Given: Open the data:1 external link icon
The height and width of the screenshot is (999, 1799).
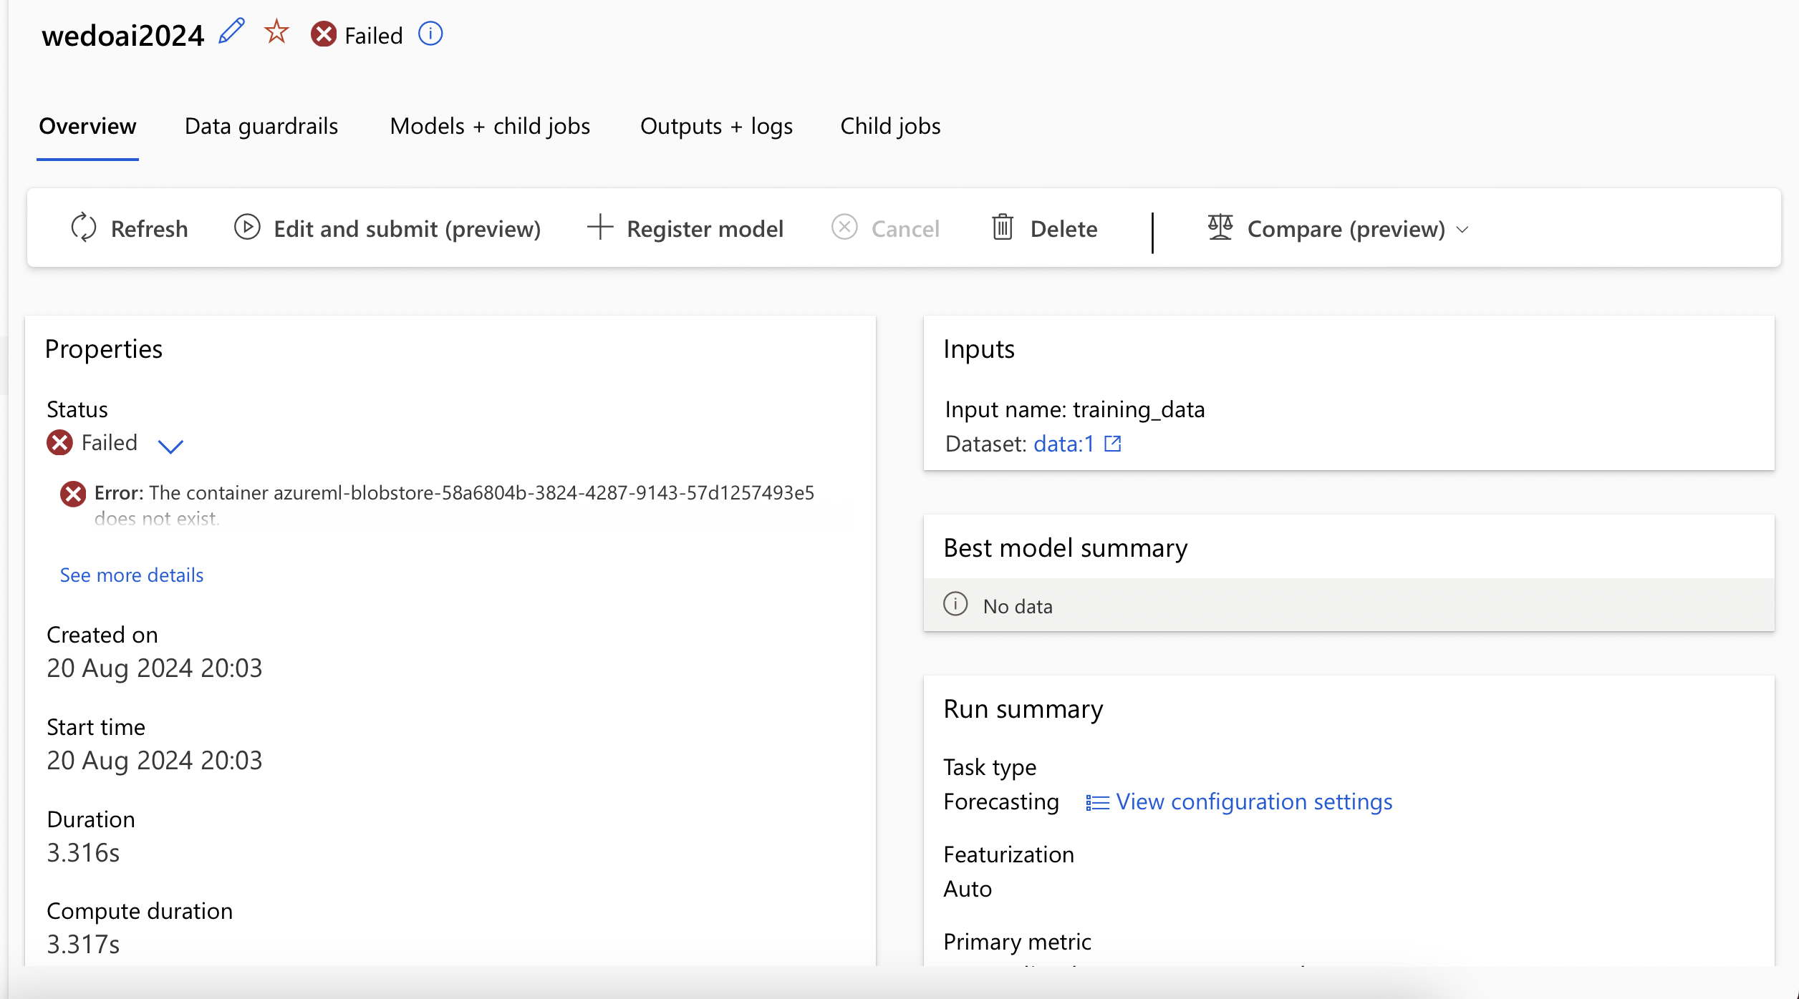Looking at the screenshot, I should [1112, 444].
